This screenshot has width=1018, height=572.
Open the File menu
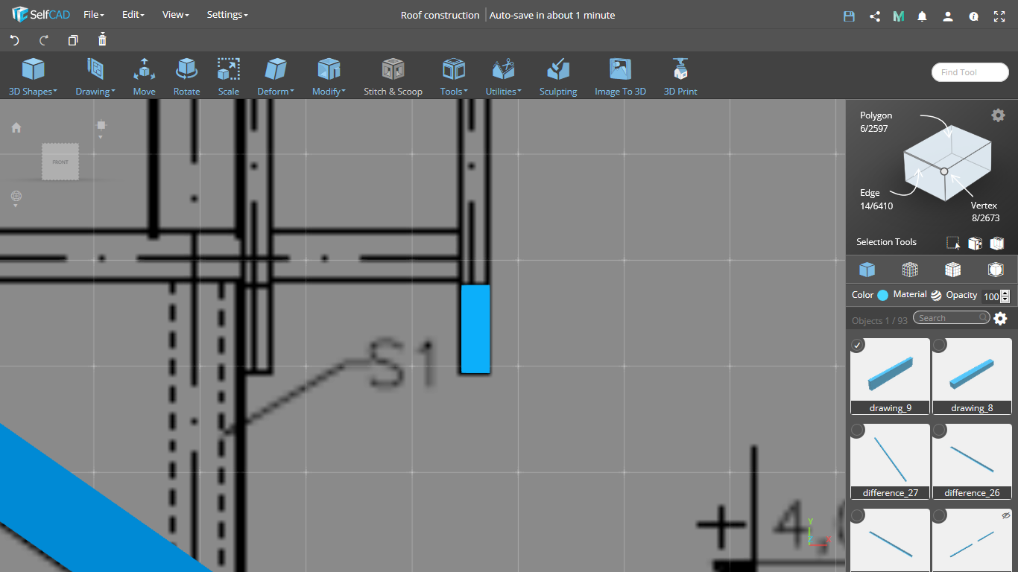(x=94, y=15)
